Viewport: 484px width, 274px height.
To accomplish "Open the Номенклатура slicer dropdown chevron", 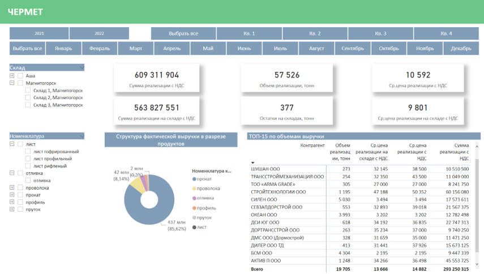I will (x=82, y=136).
